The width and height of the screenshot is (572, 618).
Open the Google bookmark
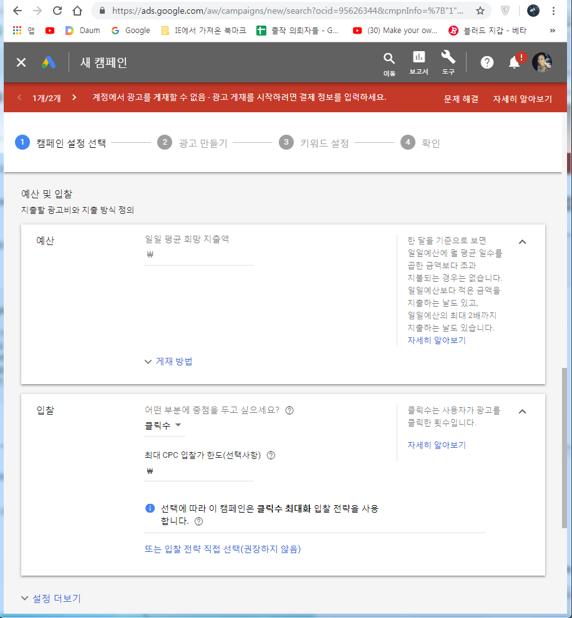131,31
